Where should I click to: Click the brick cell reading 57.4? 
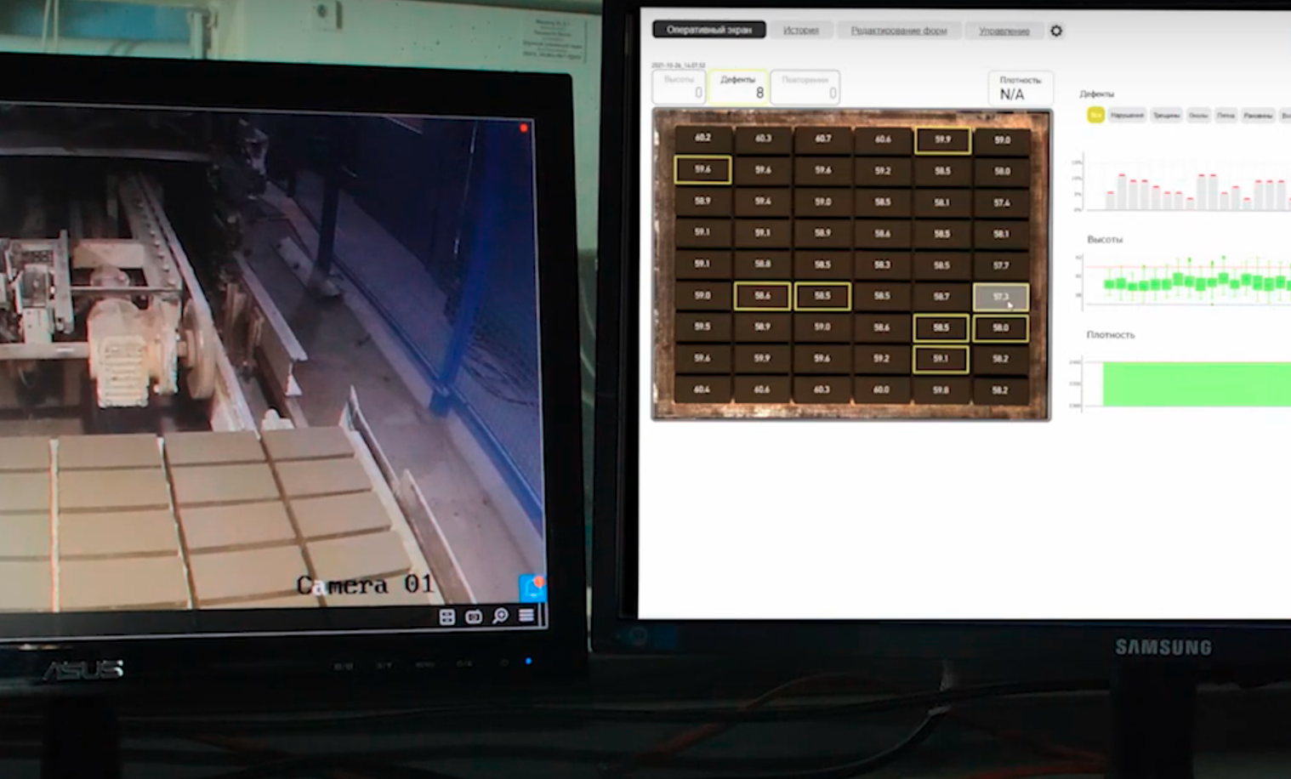click(x=1002, y=202)
